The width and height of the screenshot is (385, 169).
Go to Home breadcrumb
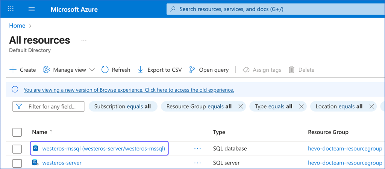click(x=17, y=26)
